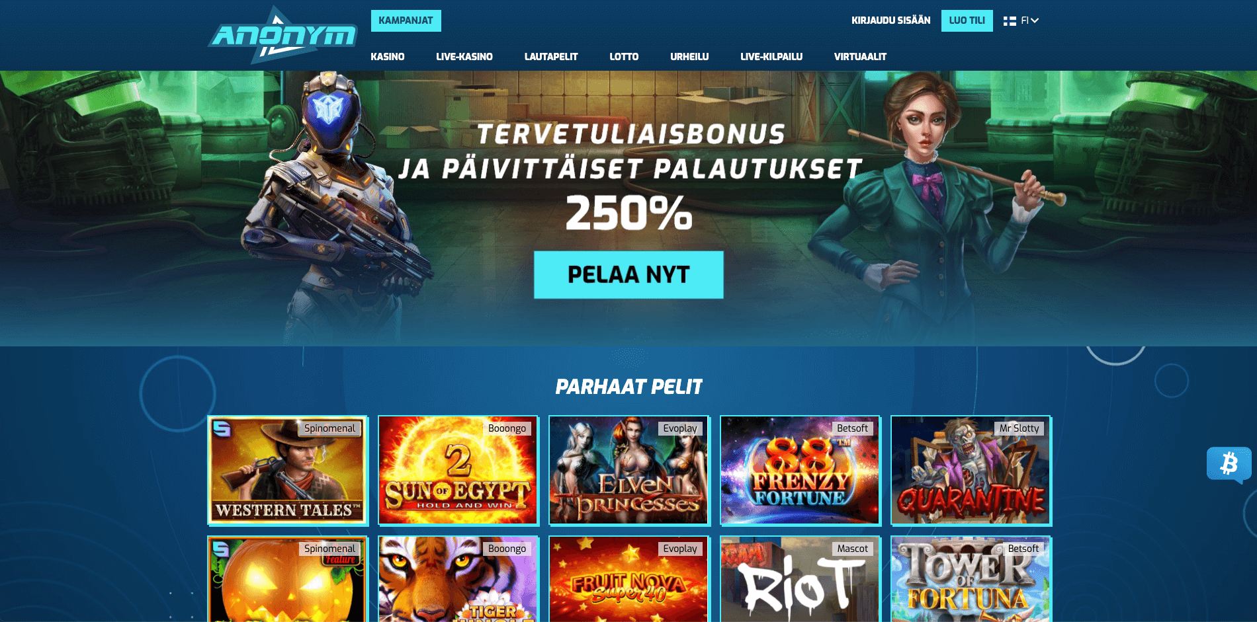
Task: Open the Lotto menu item
Action: [624, 57]
